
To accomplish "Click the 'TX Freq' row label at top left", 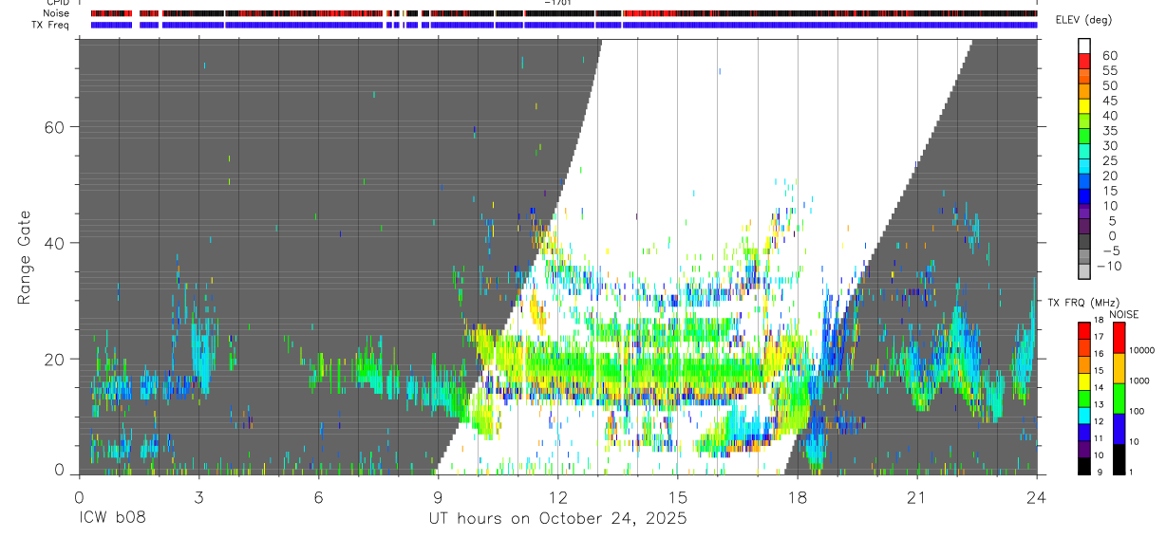I will pyautogui.click(x=50, y=25).
